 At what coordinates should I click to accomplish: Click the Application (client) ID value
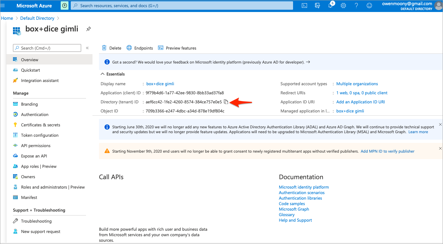[x=185, y=93]
